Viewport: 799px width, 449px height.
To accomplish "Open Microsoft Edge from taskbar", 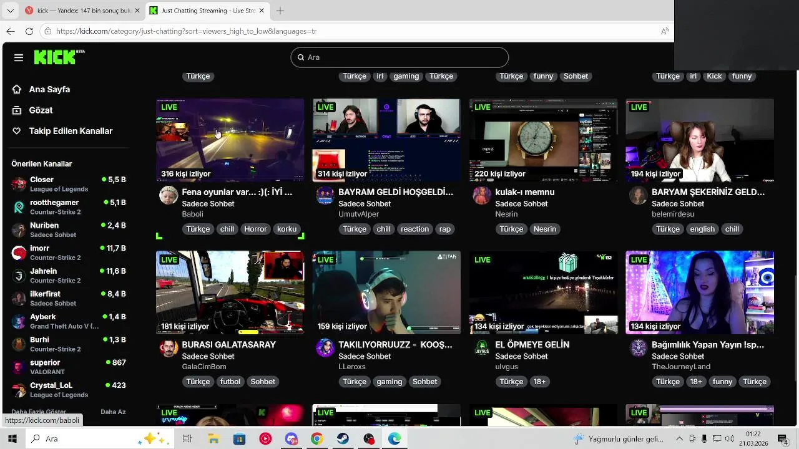I will (x=395, y=439).
